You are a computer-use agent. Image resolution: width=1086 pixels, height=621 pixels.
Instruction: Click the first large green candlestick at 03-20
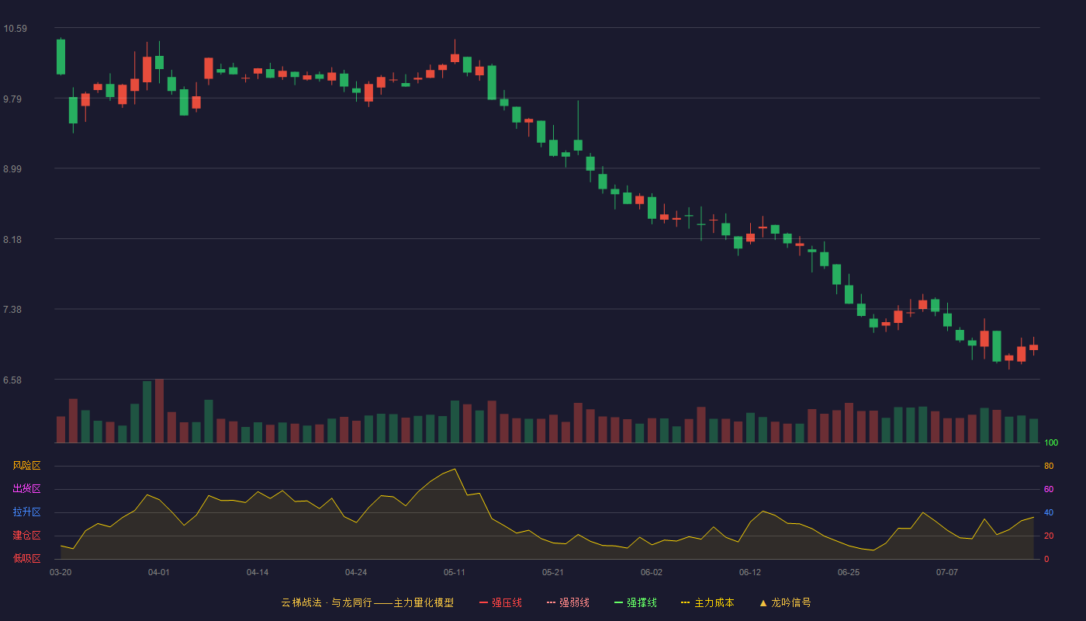[61, 57]
